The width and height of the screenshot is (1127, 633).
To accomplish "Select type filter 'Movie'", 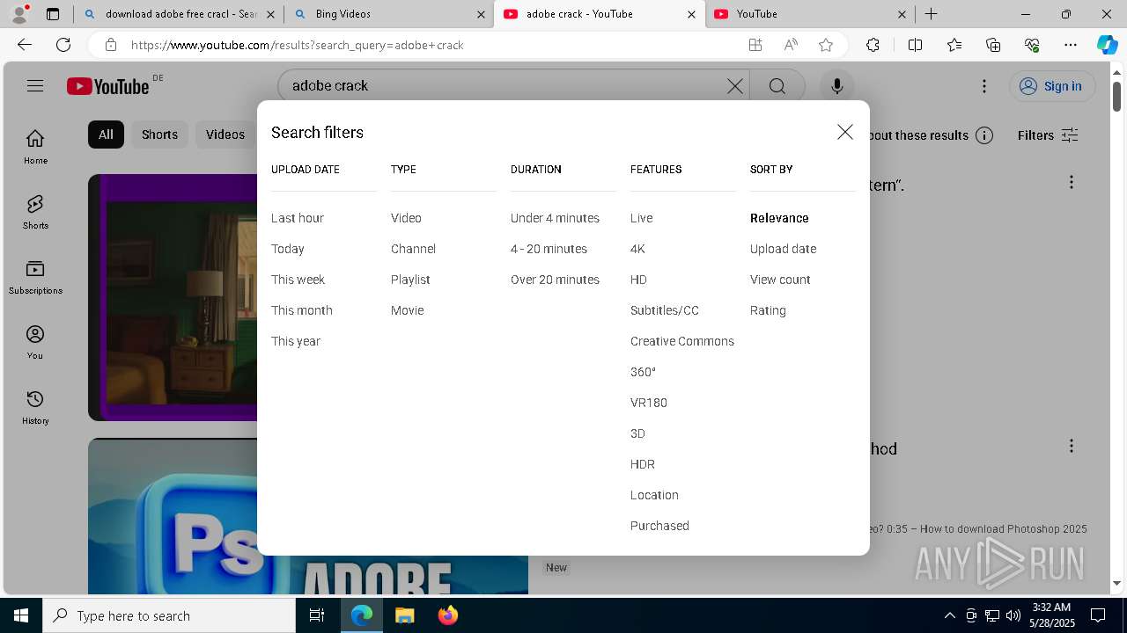I will [407, 310].
